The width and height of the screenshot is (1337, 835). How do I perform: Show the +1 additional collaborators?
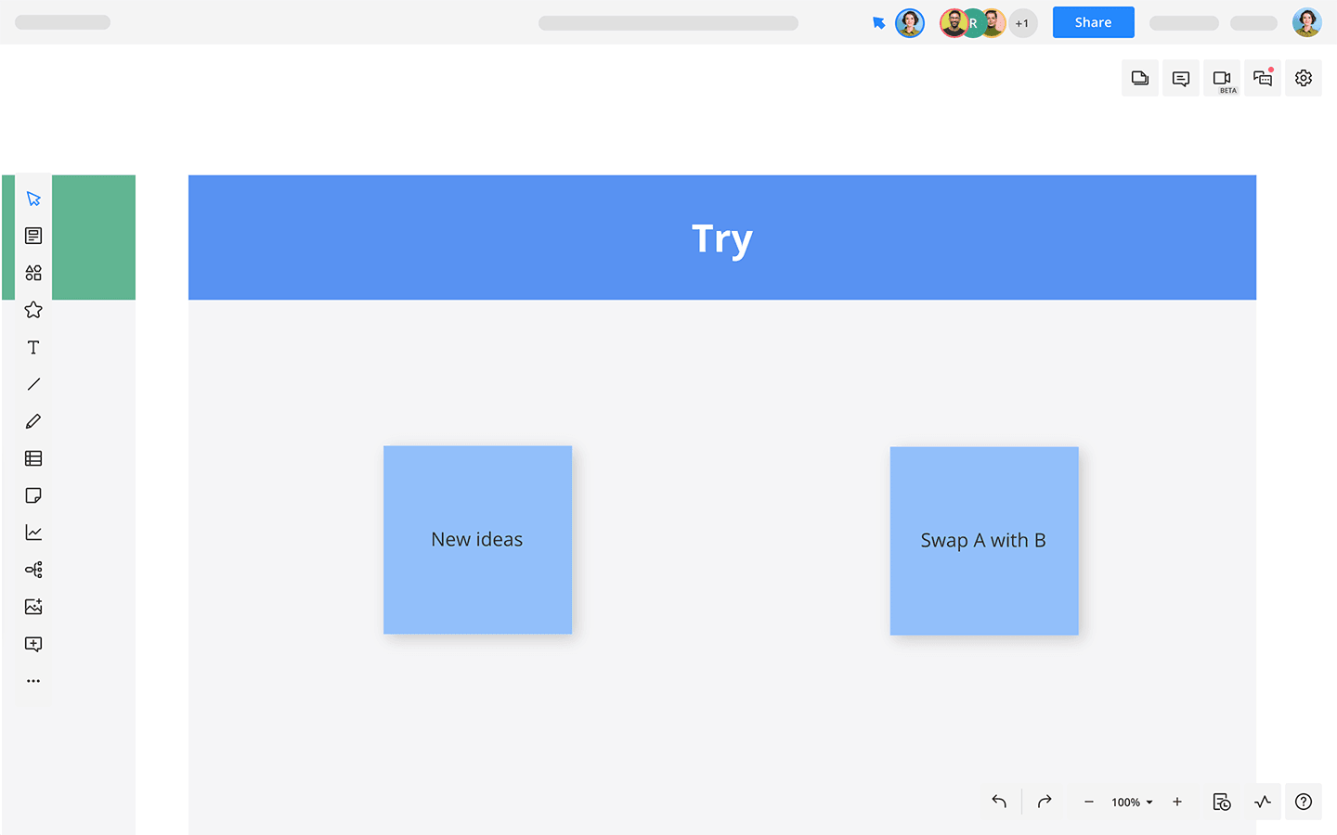pos(1022,23)
